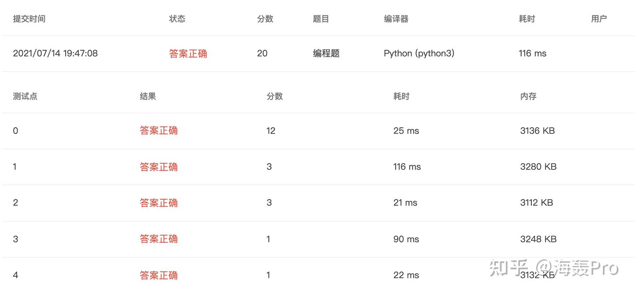Click the 测试点 column header
Viewport: 635px width, 293px height.
pos(25,96)
